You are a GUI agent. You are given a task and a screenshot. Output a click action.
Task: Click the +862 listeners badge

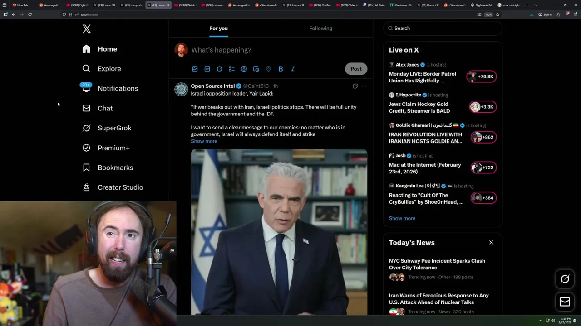click(x=483, y=137)
